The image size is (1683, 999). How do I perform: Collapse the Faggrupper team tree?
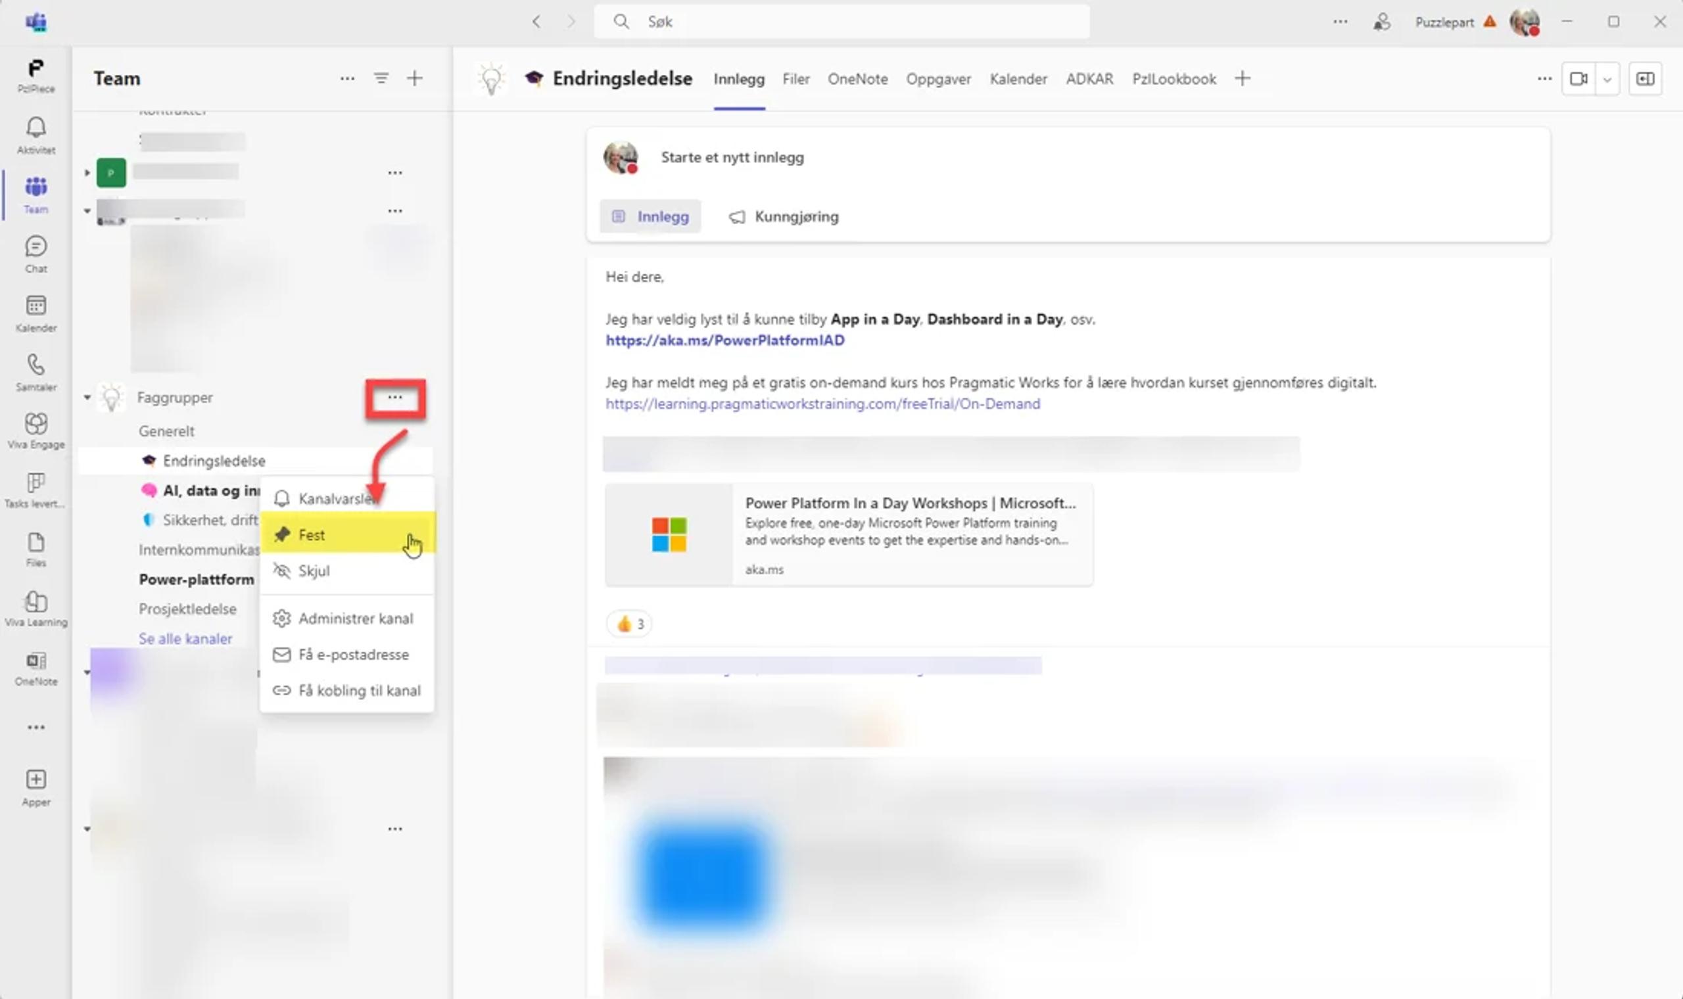[x=87, y=398]
